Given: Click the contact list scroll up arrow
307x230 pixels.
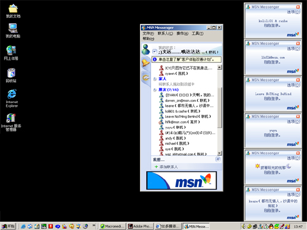Looking at the screenshot, I should click(x=219, y=67).
